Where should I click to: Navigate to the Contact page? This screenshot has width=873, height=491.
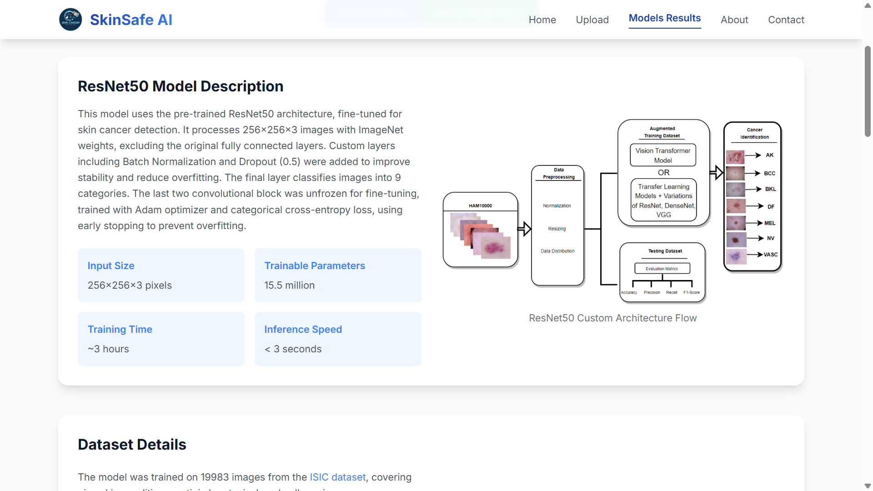[786, 20]
